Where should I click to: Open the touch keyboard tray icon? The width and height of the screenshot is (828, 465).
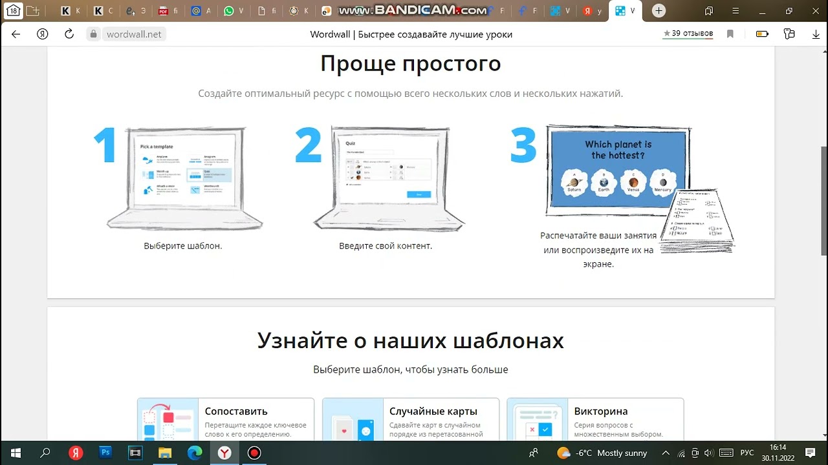[726, 453]
